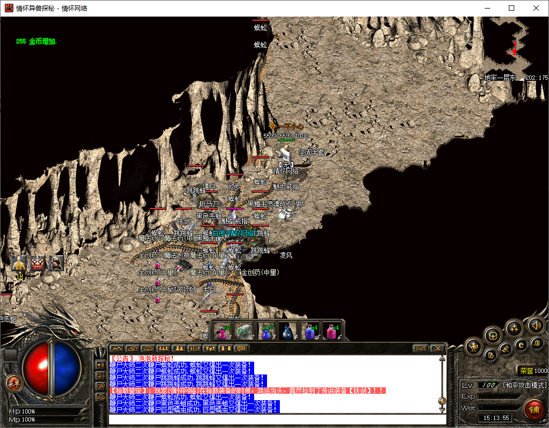The width and height of the screenshot is (549, 428).
Task: Close the game with the X panel button
Action: click(x=437, y=348)
